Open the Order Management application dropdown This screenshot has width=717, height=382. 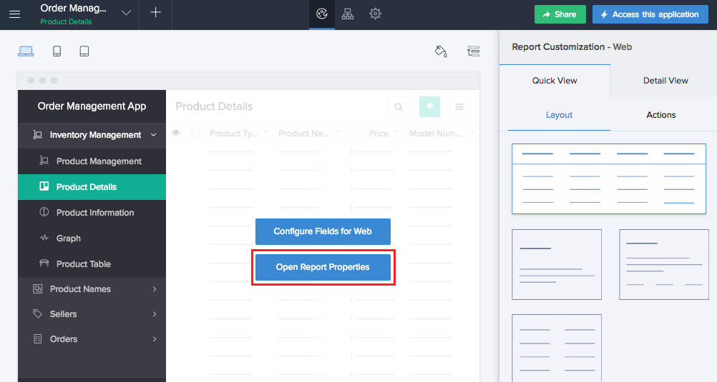(126, 14)
